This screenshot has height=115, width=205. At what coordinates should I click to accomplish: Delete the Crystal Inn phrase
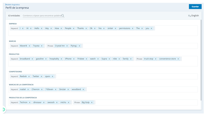[67, 46]
